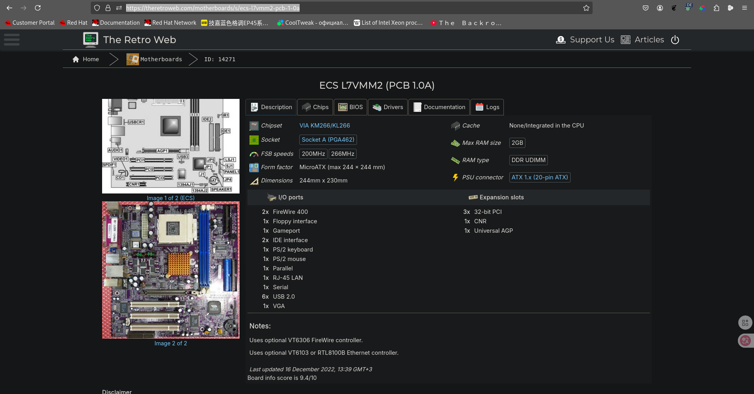The height and width of the screenshot is (394, 754).
Task: Click the Support Us donation icon
Action: [x=561, y=40]
